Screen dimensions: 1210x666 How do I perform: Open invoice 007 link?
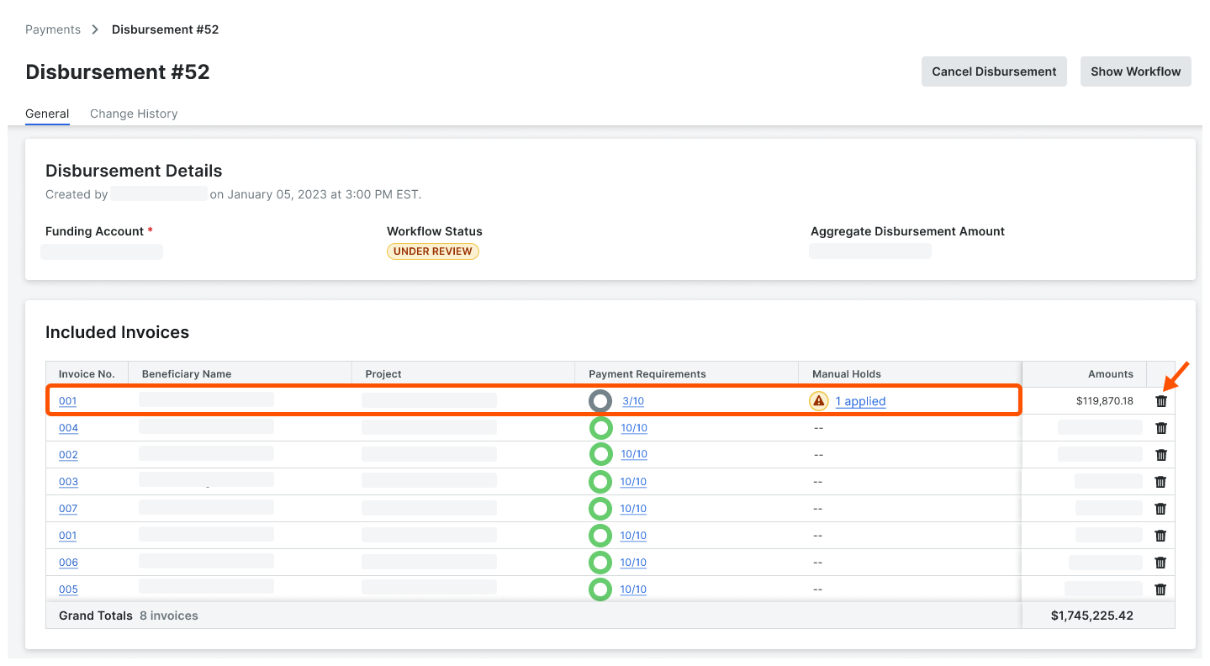pyautogui.click(x=68, y=509)
